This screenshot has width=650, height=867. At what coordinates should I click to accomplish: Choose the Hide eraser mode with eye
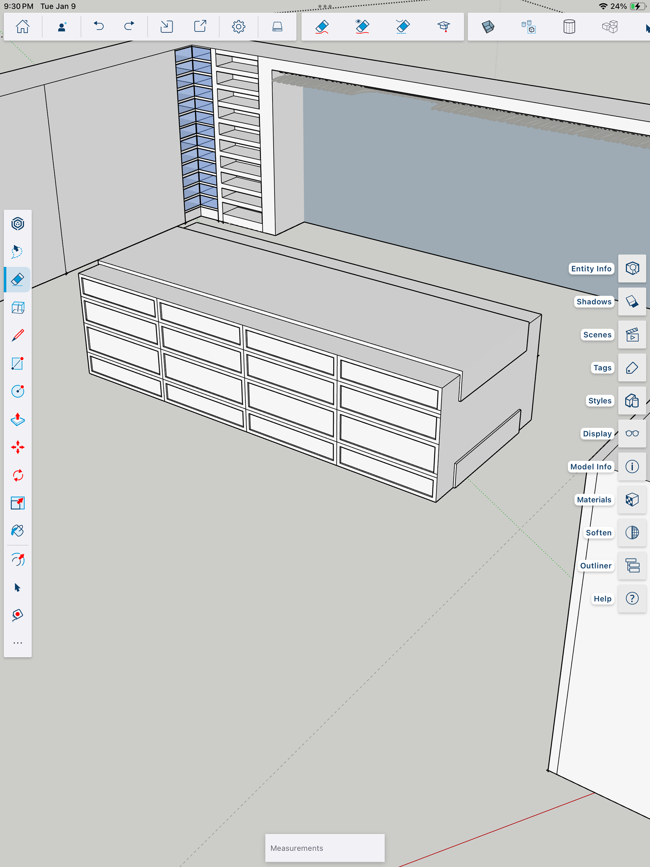point(362,27)
